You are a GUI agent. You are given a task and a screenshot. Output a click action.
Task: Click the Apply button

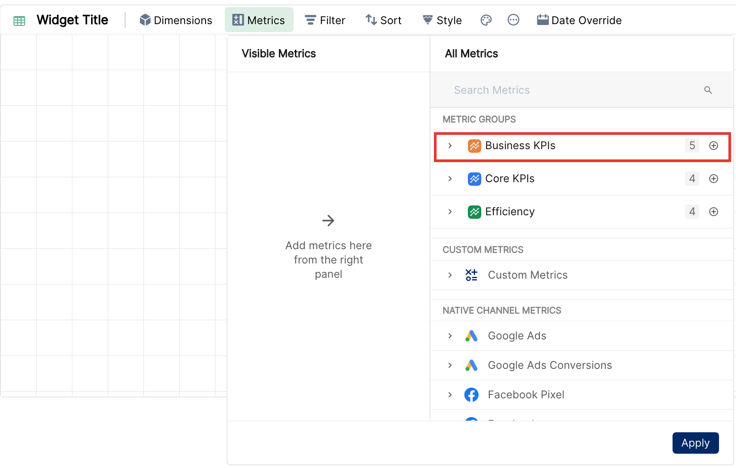(696, 443)
